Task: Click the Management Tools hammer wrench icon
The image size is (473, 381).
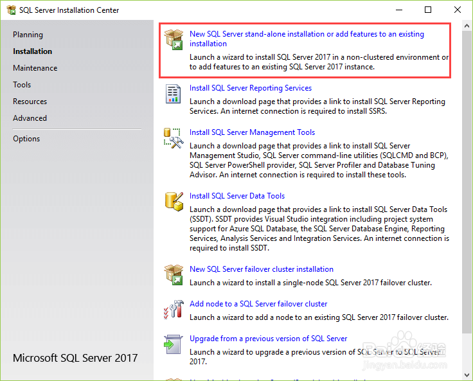Action: point(174,139)
